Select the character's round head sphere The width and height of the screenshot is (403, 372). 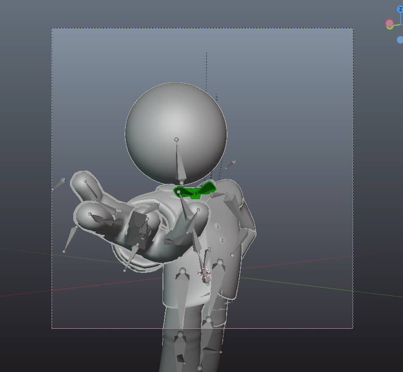176,133
